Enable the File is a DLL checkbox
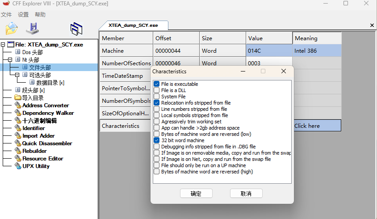Viewport: 377px width, 219px height. [157, 90]
